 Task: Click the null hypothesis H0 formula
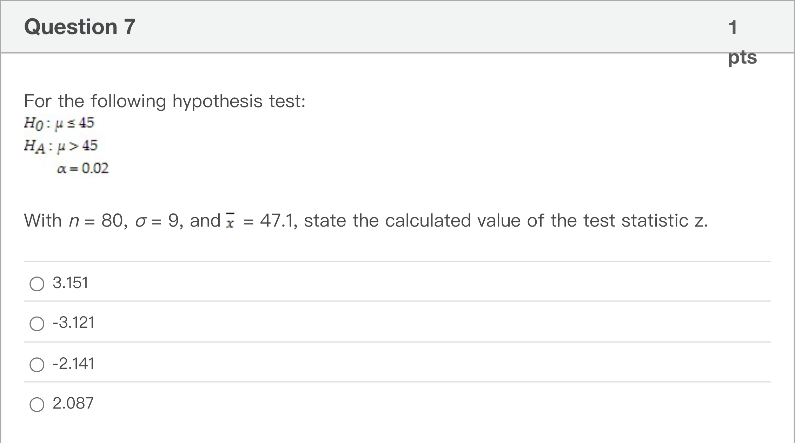(59, 123)
